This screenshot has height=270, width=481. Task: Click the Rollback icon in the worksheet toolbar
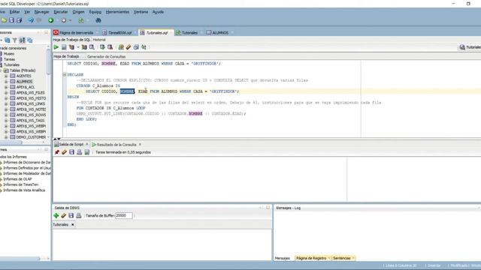point(110,47)
